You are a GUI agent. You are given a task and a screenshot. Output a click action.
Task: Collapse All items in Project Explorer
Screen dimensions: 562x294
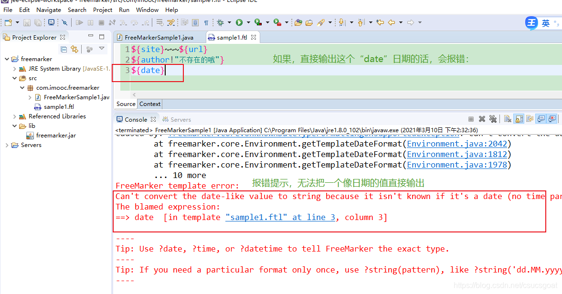point(64,49)
